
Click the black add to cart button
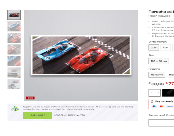coord(168,93)
